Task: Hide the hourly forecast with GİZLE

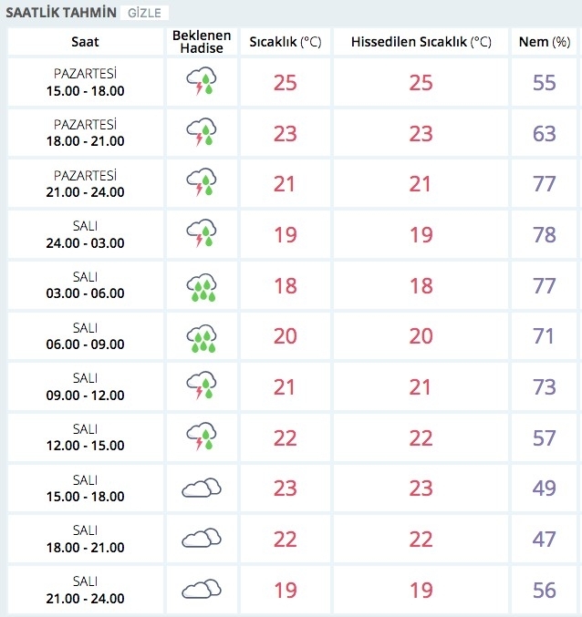Action: tap(145, 14)
